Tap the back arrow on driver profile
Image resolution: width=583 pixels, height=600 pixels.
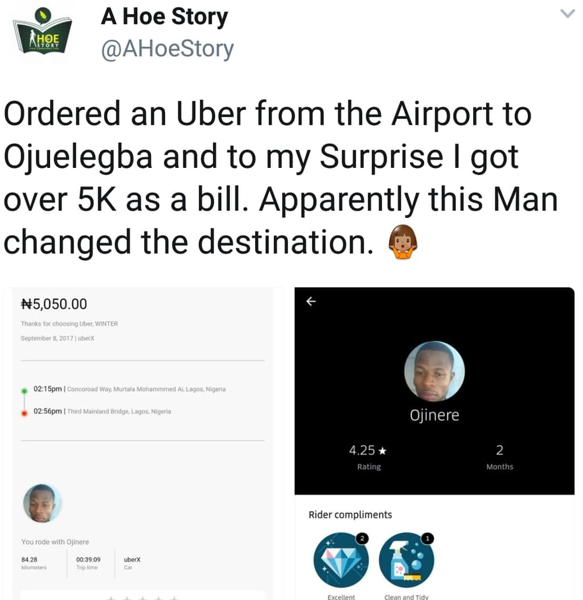click(x=311, y=302)
